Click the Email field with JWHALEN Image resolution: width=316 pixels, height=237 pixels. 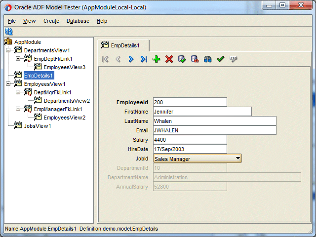(x=215, y=130)
